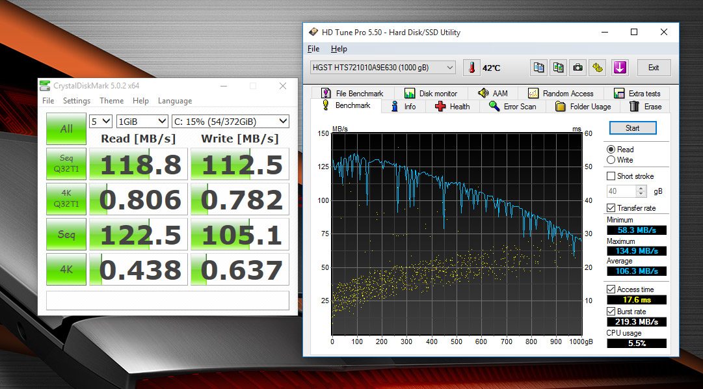Open the Erase tab

point(646,106)
